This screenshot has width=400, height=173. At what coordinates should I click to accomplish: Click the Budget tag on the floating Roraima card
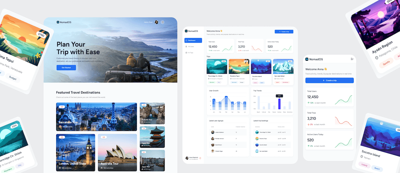tap(13, 78)
